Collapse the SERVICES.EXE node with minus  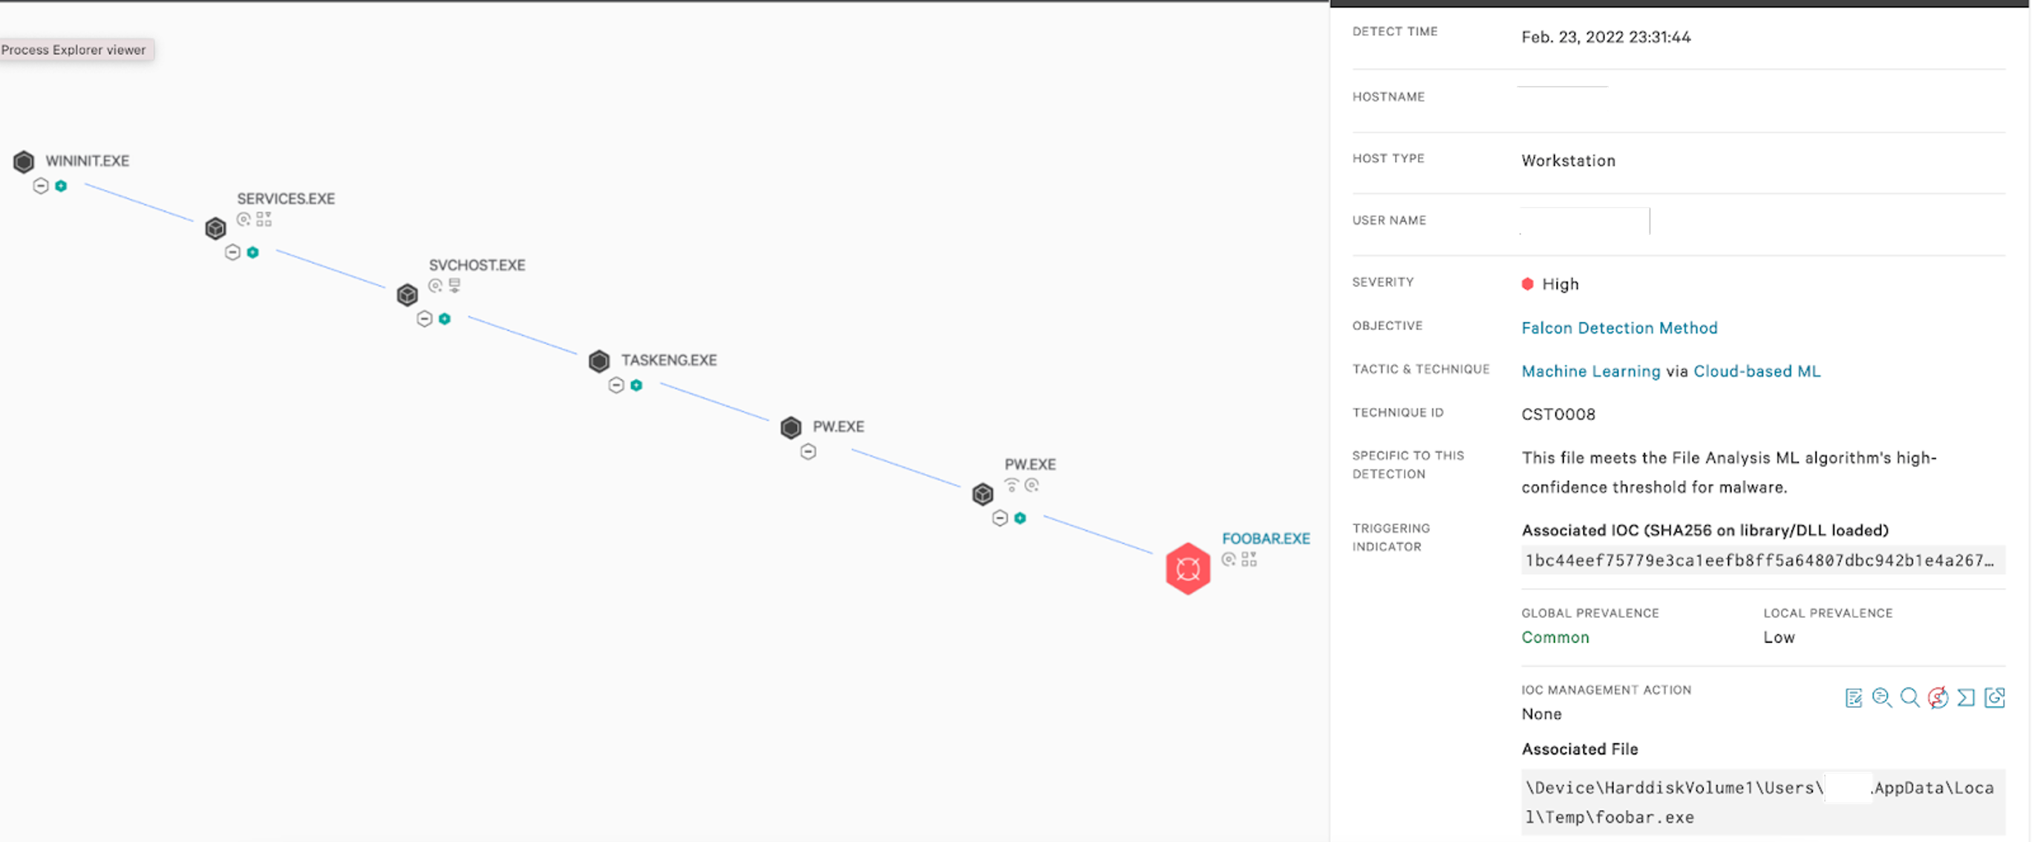pyautogui.click(x=232, y=252)
